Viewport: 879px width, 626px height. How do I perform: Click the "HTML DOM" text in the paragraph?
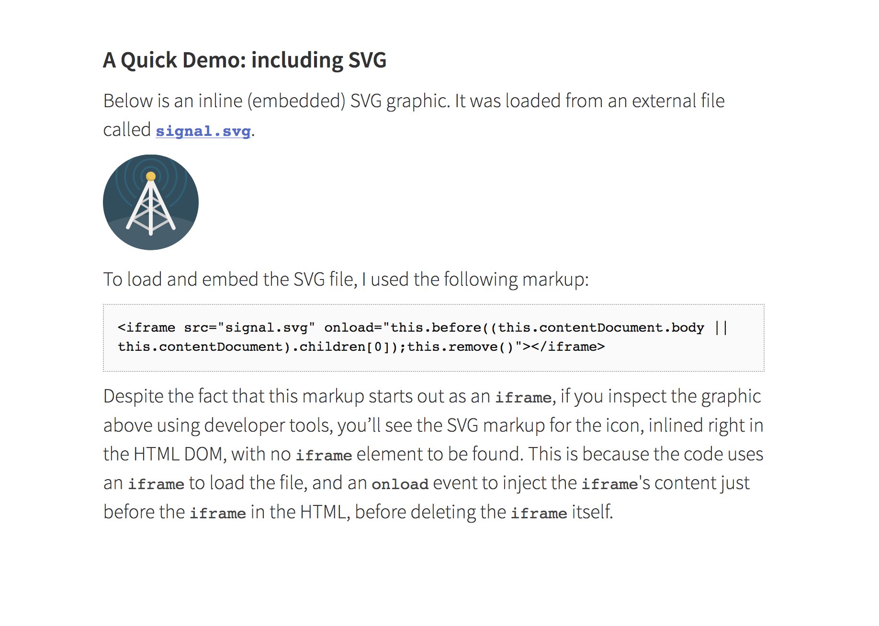[180, 455]
